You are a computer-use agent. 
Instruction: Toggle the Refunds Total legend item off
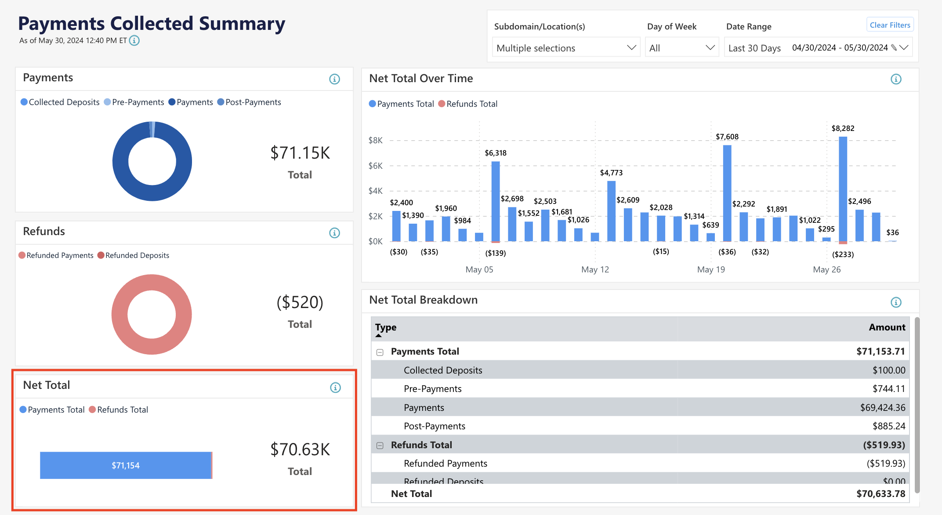pos(119,410)
